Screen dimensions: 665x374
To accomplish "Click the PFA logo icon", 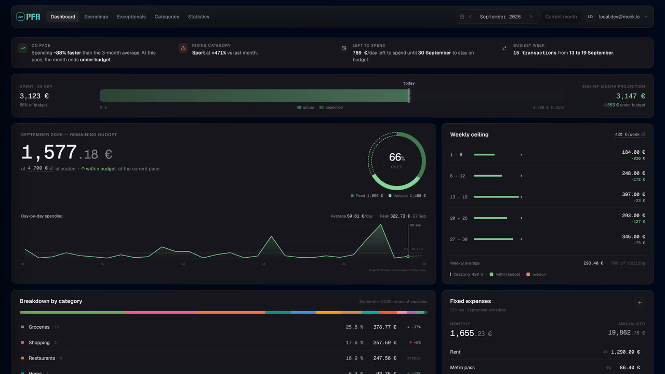I will point(20,17).
